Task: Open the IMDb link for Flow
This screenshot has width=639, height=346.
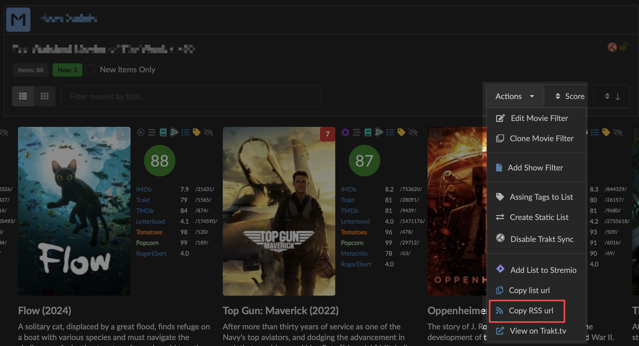Action: 144,189
